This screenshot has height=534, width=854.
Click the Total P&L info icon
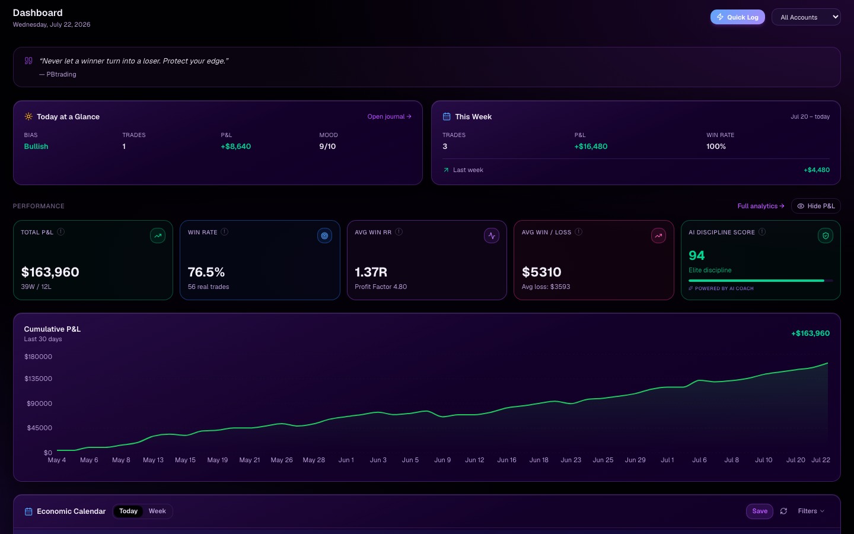(x=60, y=232)
